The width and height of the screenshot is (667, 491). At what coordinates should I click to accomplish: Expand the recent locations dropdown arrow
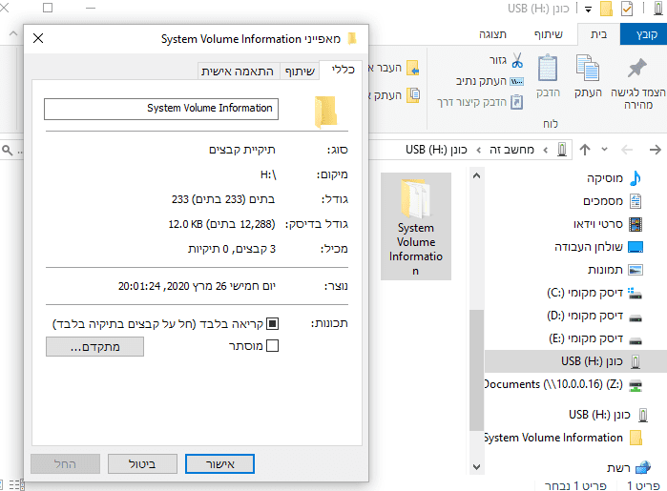604,150
